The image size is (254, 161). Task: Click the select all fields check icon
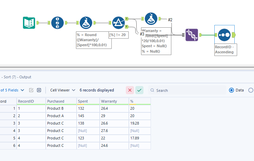point(31,90)
